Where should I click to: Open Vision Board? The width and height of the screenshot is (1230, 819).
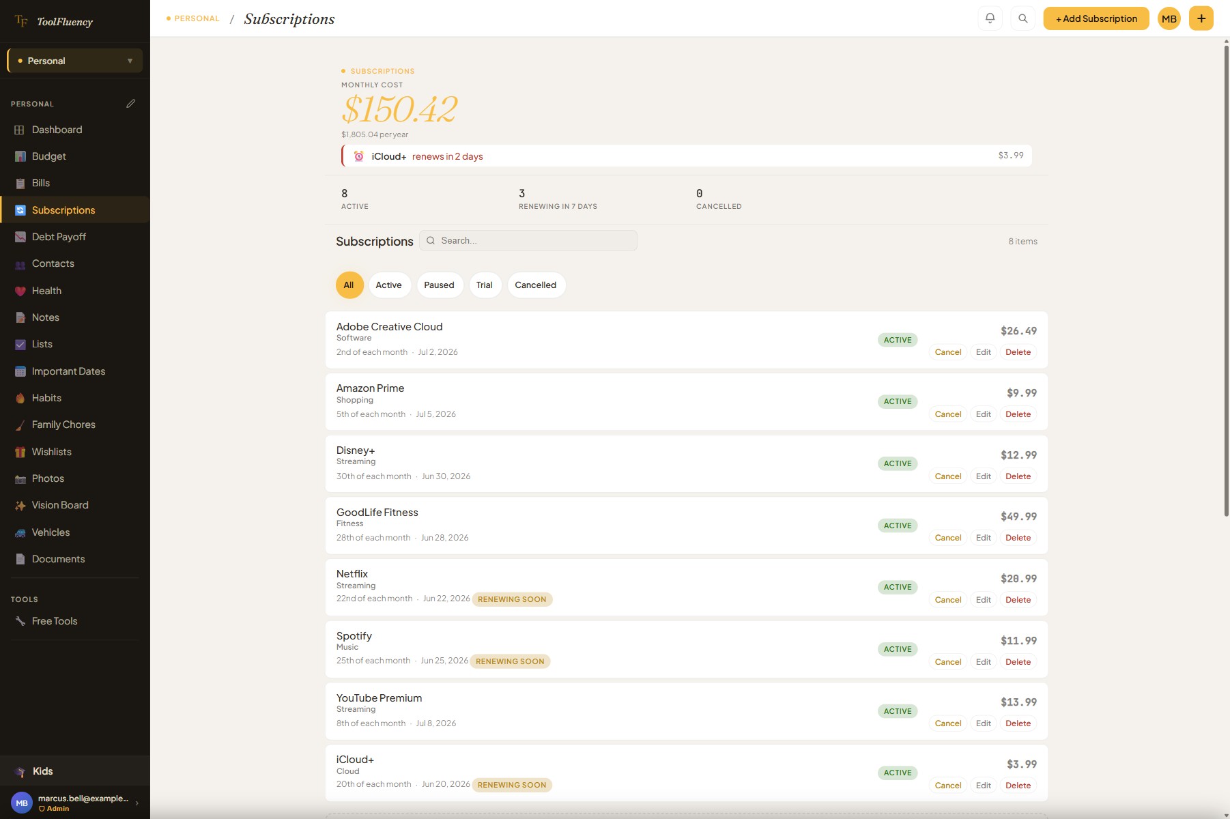click(x=75, y=505)
